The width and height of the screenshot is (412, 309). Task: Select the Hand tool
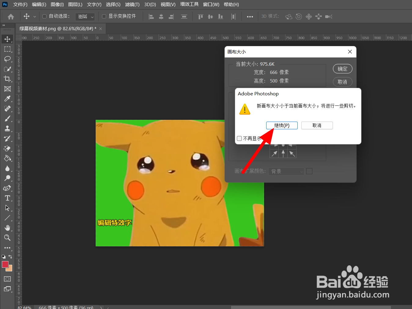pyautogui.click(x=7, y=228)
